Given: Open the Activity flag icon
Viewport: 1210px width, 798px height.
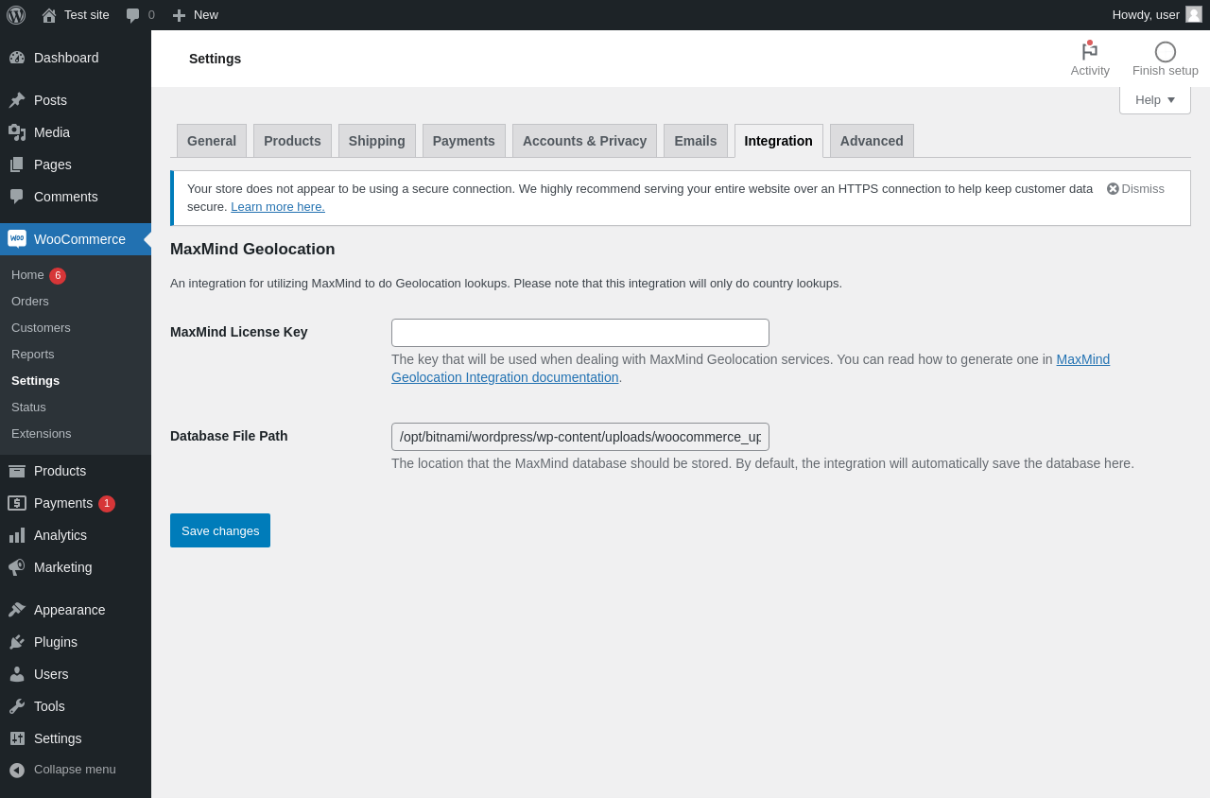Looking at the screenshot, I should [x=1089, y=51].
